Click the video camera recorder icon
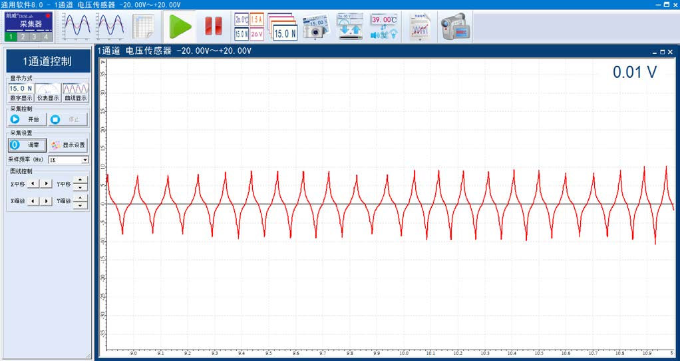Screen dimensions: 680x361 coord(454,26)
